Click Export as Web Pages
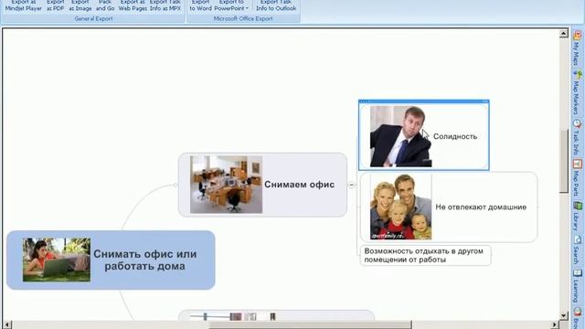Viewport: 585px width, 329px height. click(133, 5)
